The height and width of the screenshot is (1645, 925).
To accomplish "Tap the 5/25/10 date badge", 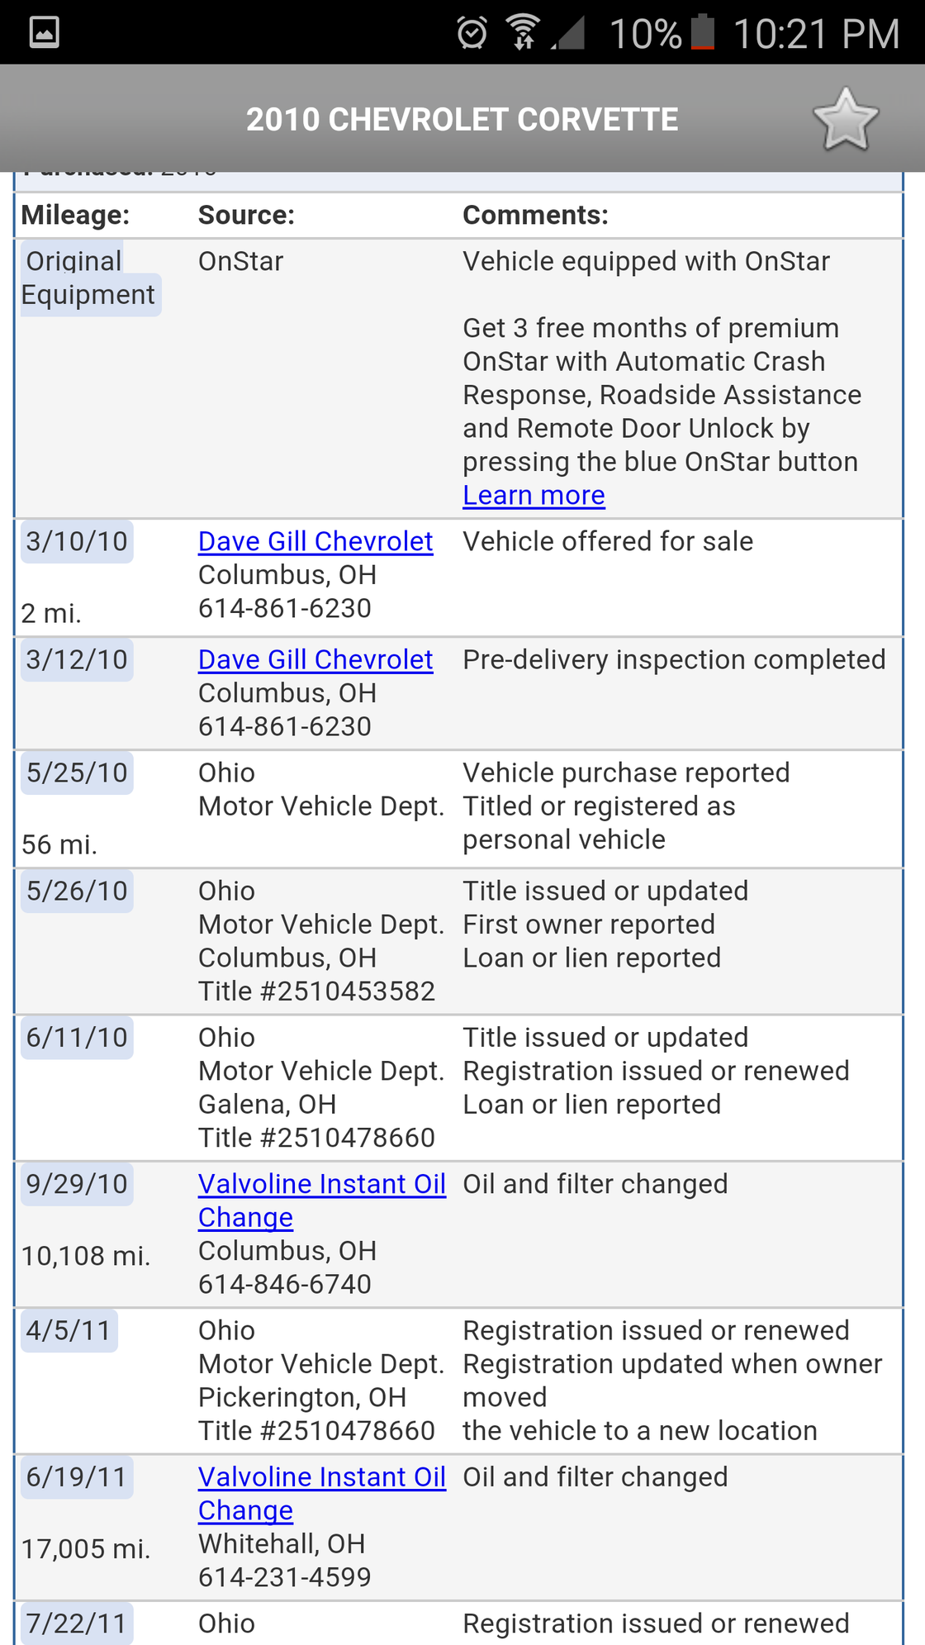I will tap(77, 773).
